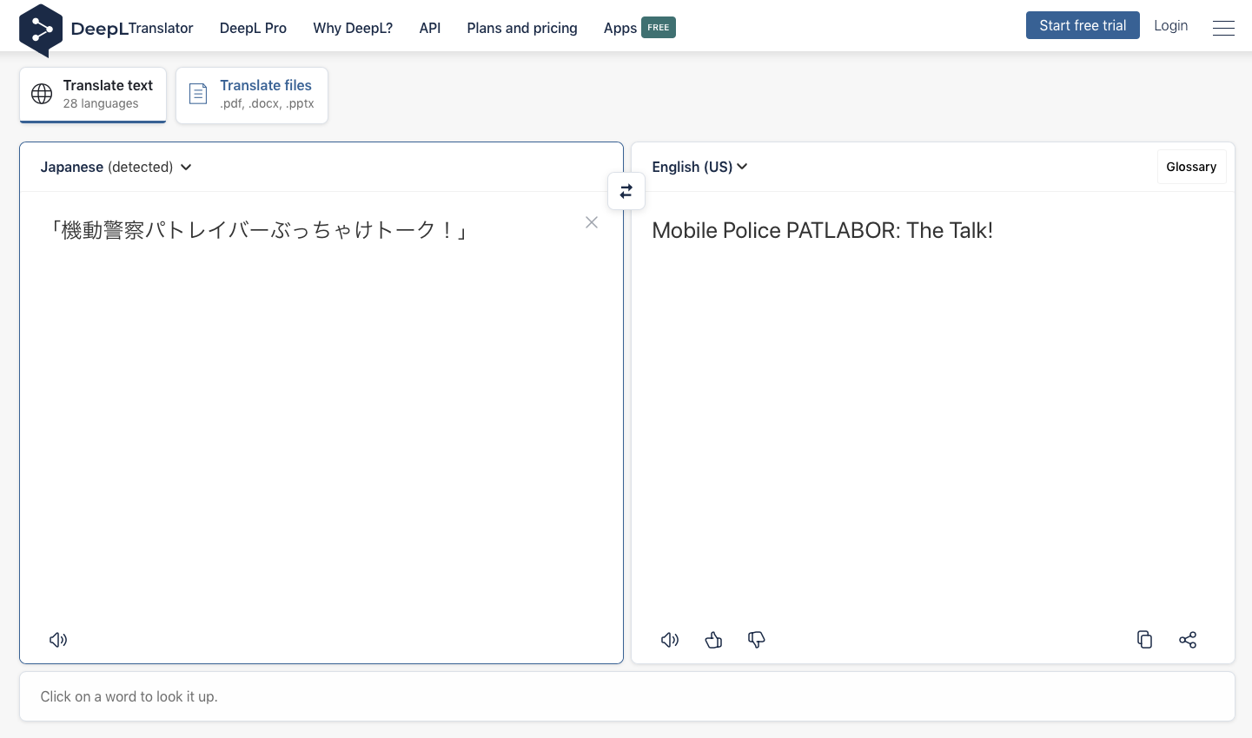Switch to the Translate text tab
The image size is (1252, 738).
pos(93,95)
